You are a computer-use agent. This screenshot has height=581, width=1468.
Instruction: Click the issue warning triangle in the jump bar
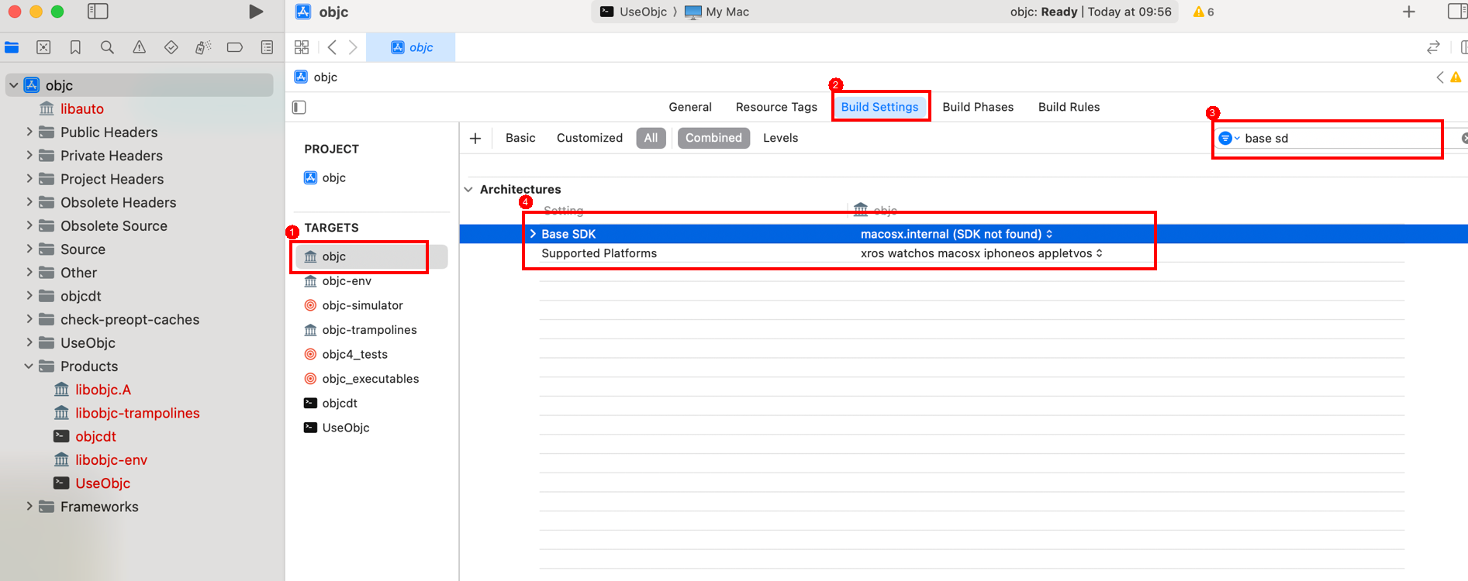click(x=1456, y=77)
